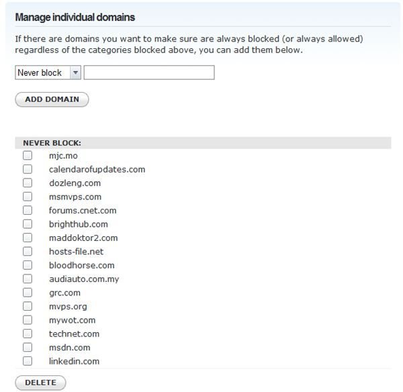The height and width of the screenshot is (392, 403).
Task: Click the DELETE button
Action: click(40, 383)
